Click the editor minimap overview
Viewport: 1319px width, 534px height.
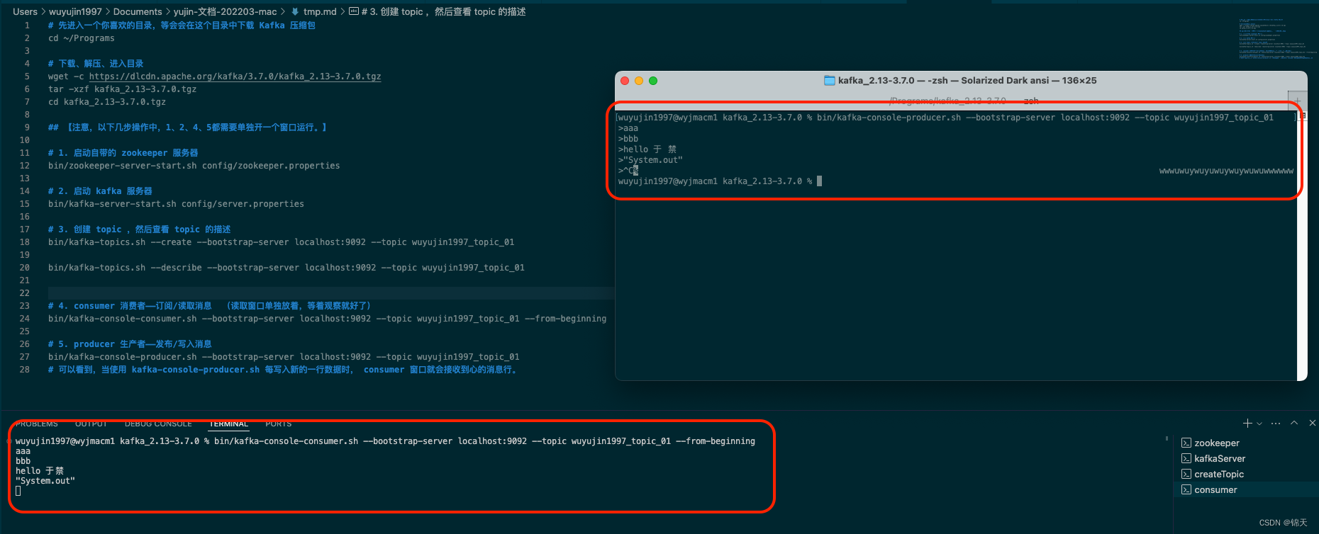pos(1276,39)
